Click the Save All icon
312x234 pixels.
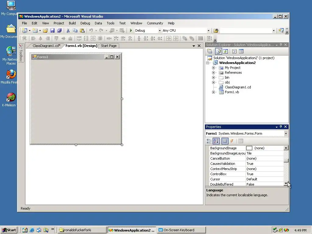(59, 30)
